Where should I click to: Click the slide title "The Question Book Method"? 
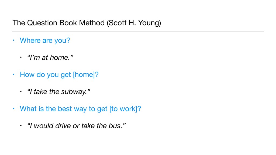(58, 23)
